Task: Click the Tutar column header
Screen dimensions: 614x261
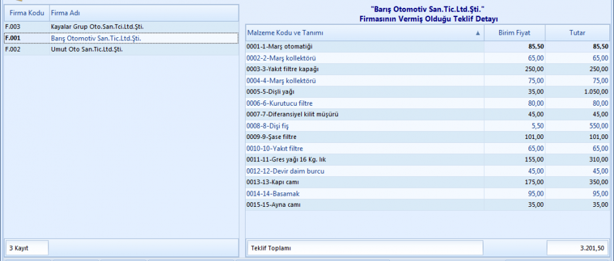Action: coord(576,33)
